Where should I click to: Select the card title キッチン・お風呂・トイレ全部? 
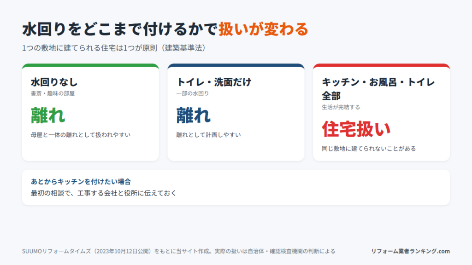(x=378, y=89)
